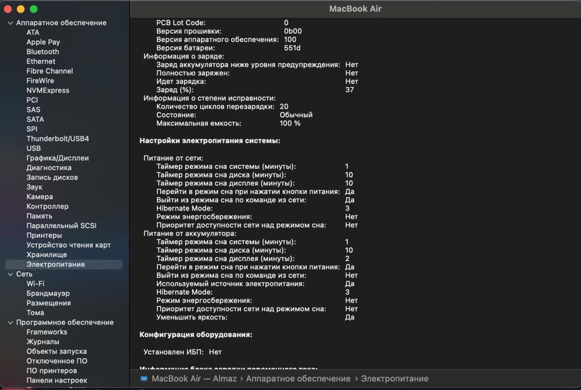Click the Версия батареи value 551d
Viewport: 581px width, 390px height.
(292, 48)
